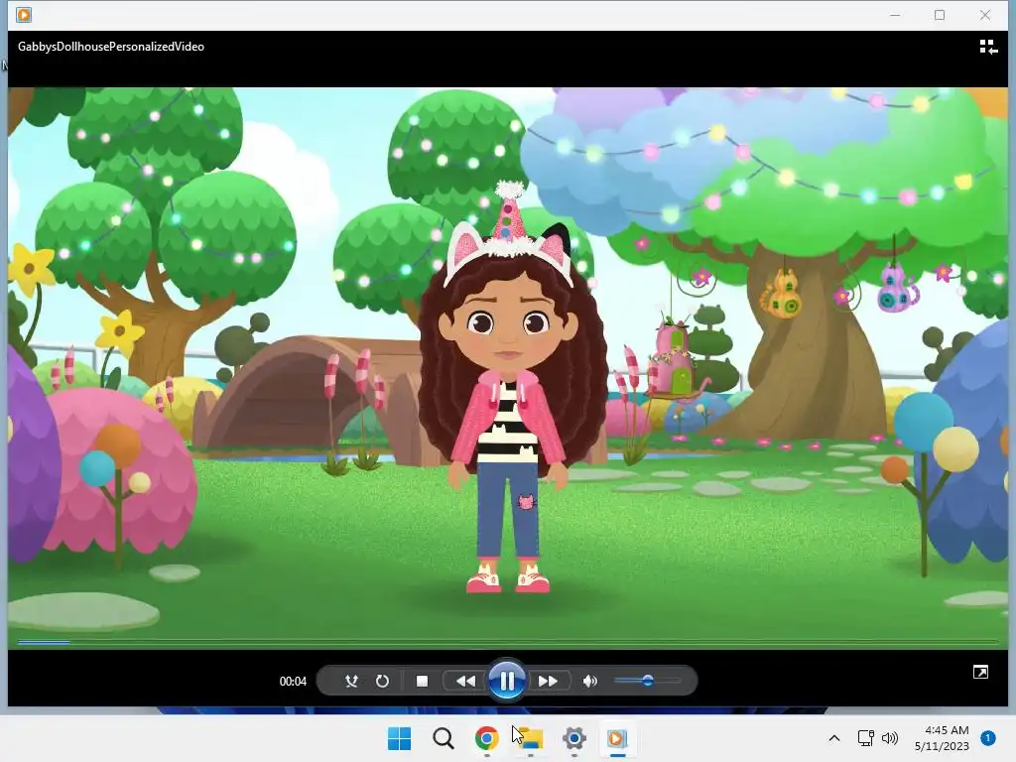Click the fast forward button
This screenshot has height=762, width=1016.
pyautogui.click(x=548, y=681)
